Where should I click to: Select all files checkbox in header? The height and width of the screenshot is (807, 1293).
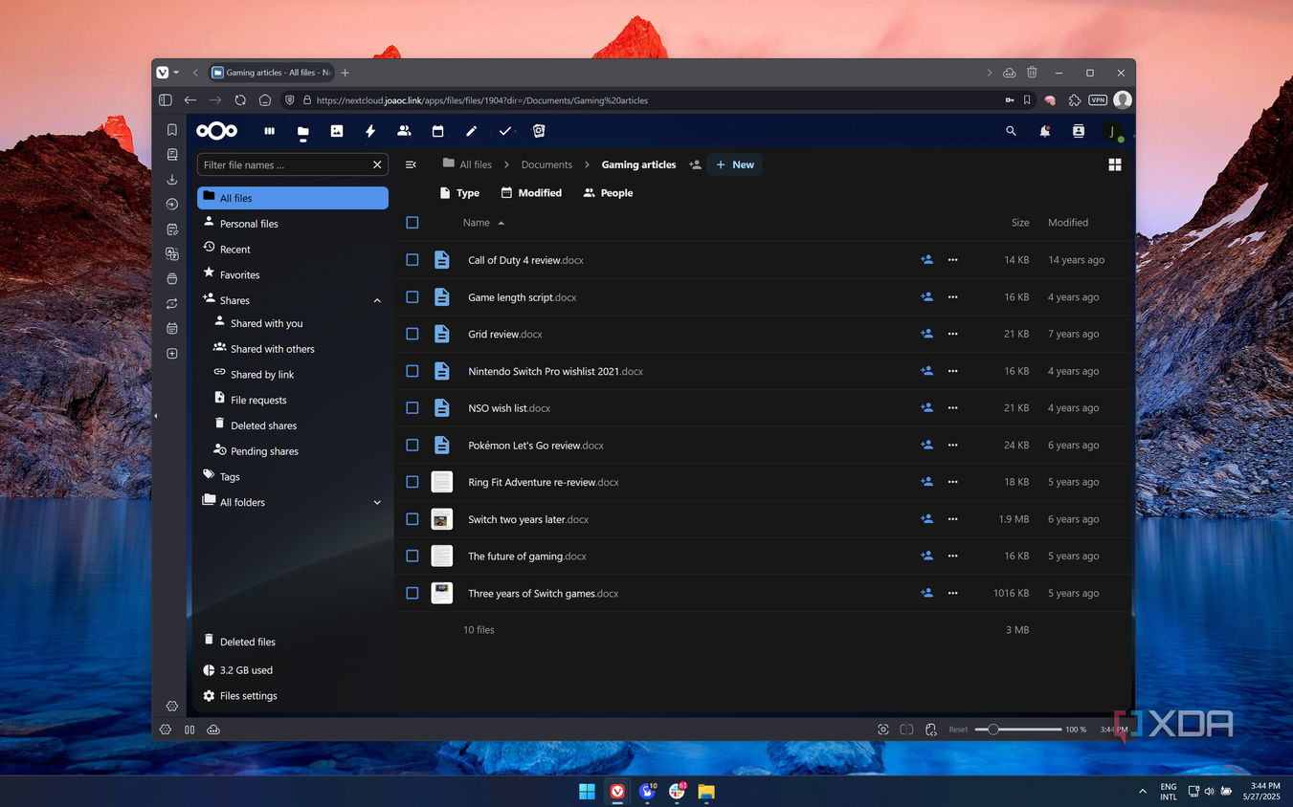412,223
